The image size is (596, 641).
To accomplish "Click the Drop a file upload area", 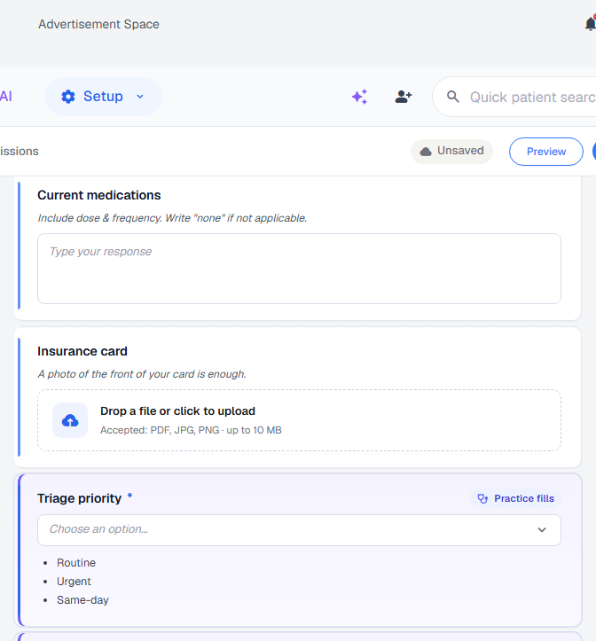I will (x=299, y=420).
